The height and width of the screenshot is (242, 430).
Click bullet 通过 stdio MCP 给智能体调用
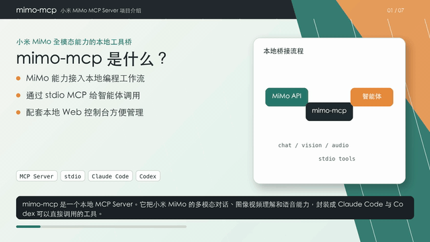83,95
